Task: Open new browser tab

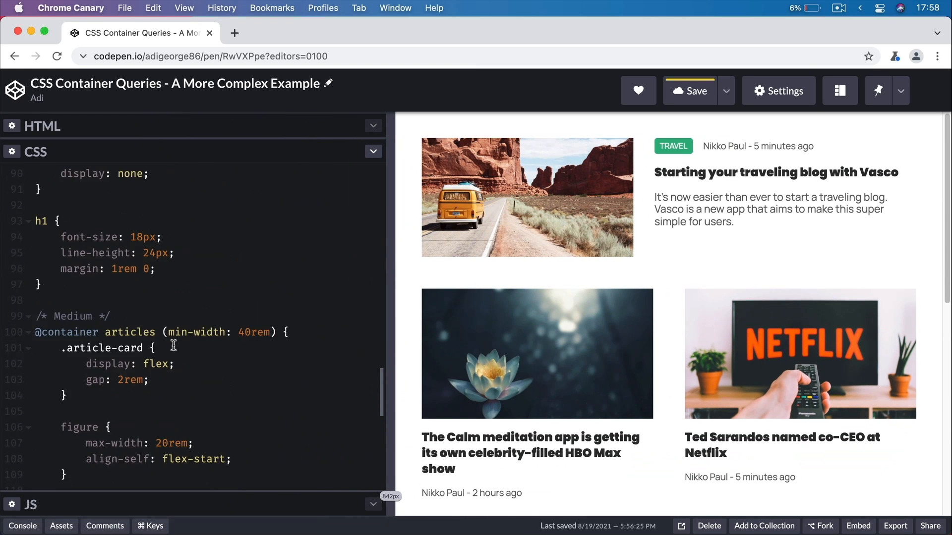Action: click(x=235, y=33)
